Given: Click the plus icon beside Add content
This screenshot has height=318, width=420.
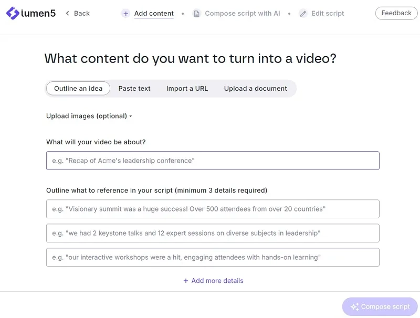Looking at the screenshot, I should pyautogui.click(x=125, y=14).
